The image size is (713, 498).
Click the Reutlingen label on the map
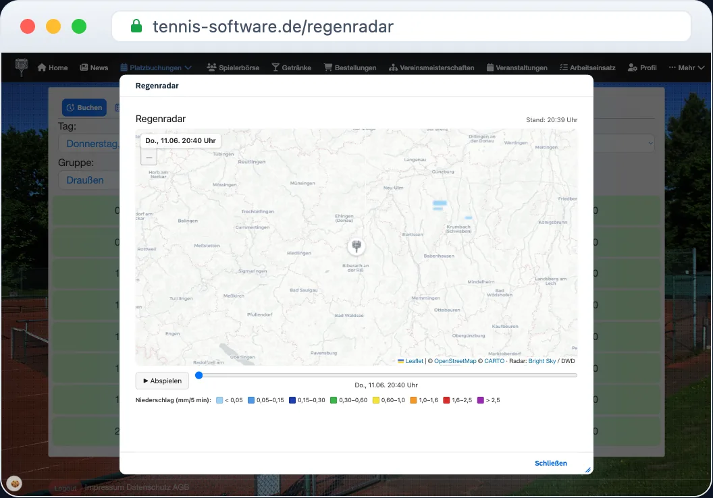click(x=251, y=162)
